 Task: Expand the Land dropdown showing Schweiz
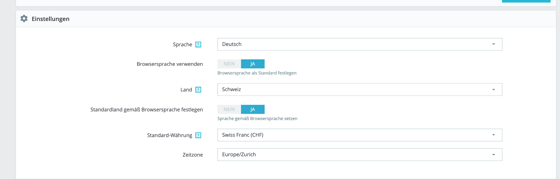click(360, 89)
